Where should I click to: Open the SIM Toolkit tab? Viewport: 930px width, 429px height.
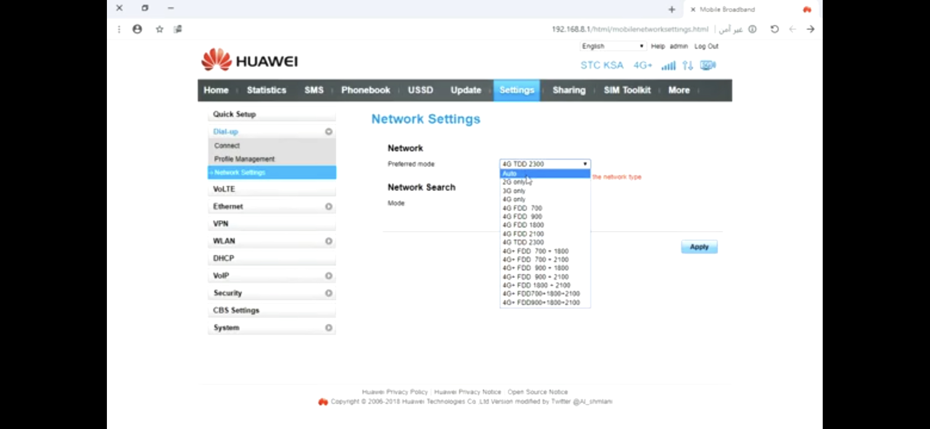coord(627,90)
